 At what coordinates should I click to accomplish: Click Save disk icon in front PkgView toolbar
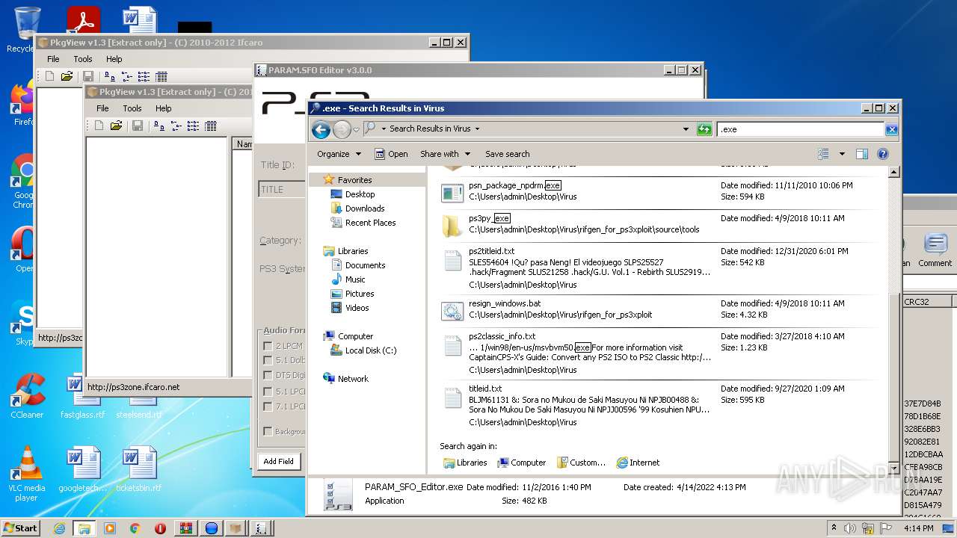138,126
